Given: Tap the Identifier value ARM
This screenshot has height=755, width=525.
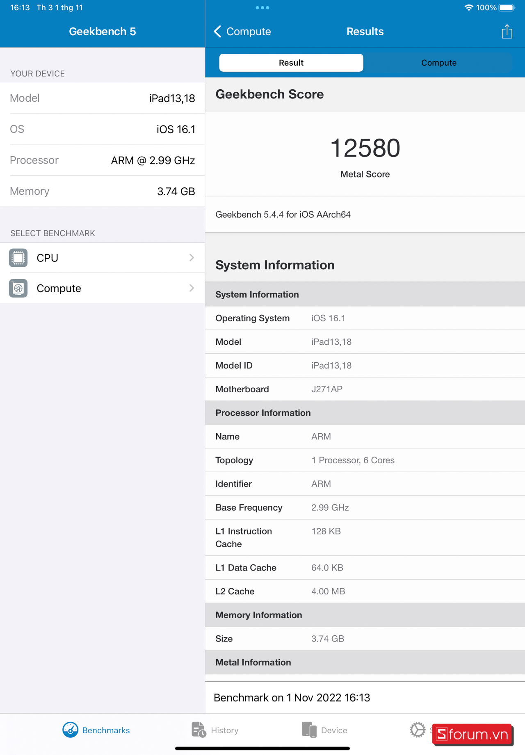Looking at the screenshot, I should tap(321, 484).
